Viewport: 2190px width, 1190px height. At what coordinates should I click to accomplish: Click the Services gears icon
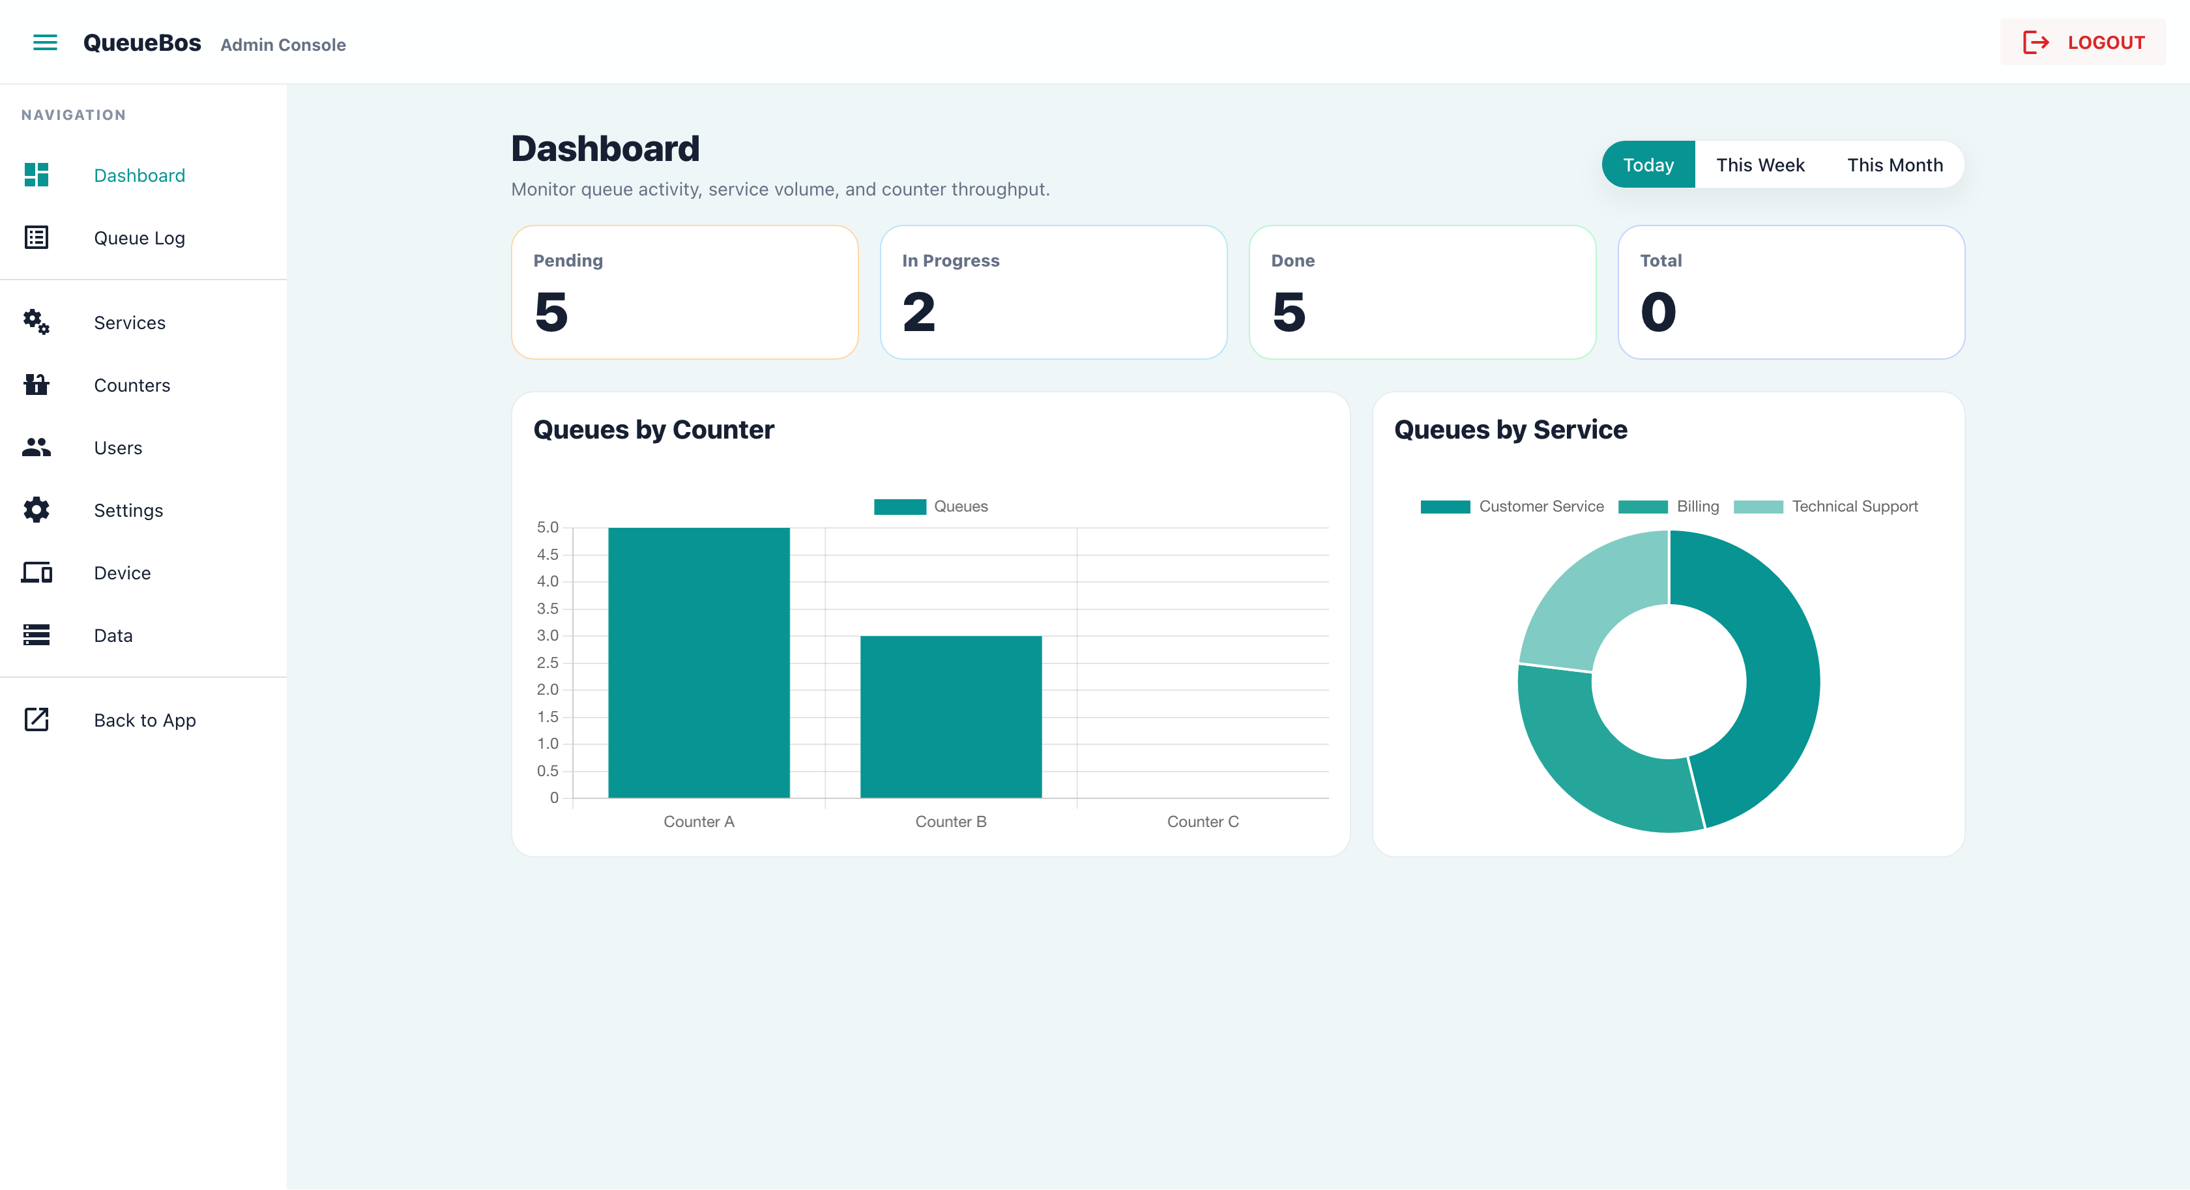tap(36, 322)
